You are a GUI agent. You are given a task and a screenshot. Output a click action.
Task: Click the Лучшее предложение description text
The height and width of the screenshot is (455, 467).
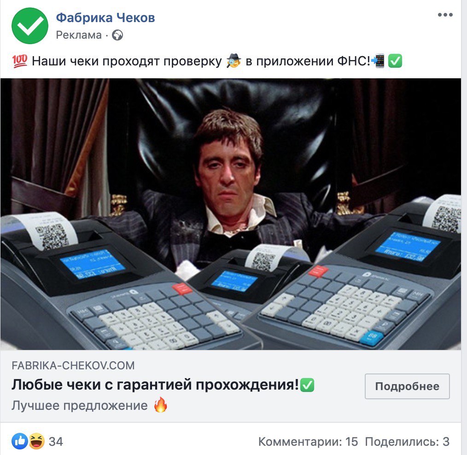(x=80, y=406)
